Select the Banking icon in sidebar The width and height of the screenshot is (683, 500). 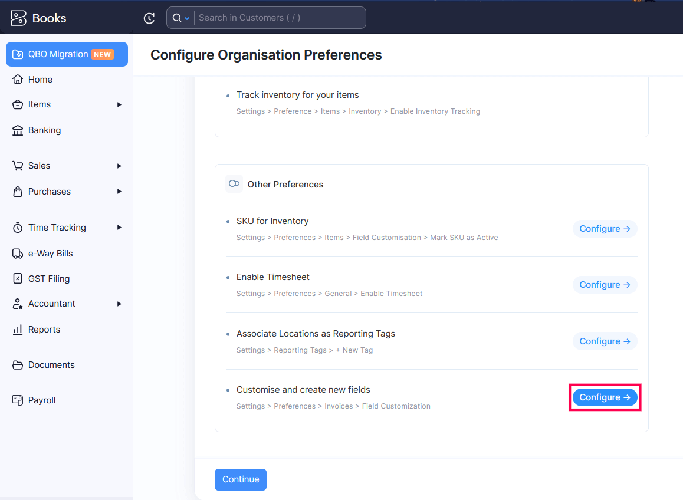point(19,130)
